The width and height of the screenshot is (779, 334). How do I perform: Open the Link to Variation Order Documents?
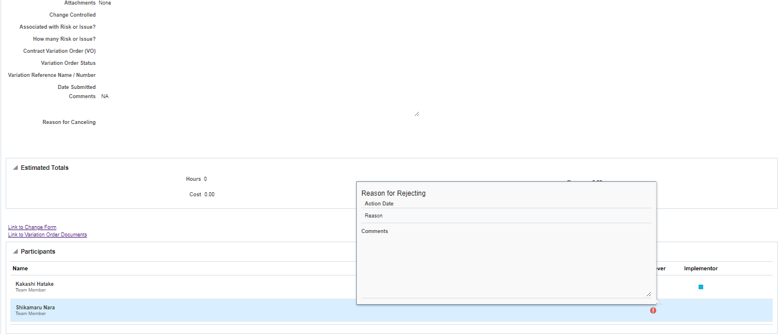point(47,234)
